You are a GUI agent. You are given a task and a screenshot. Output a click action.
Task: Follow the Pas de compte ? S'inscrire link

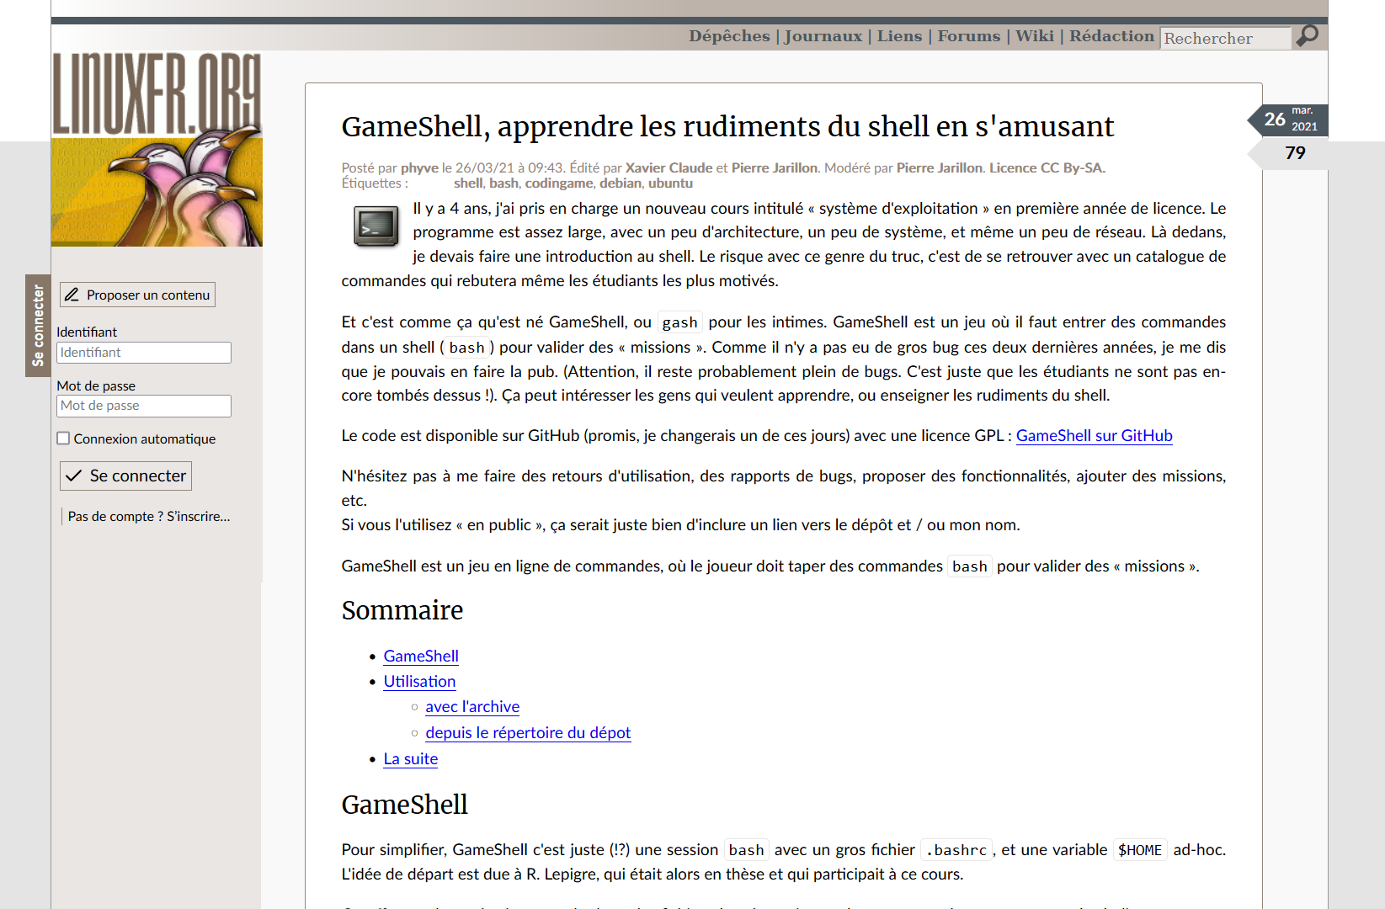(149, 516)
